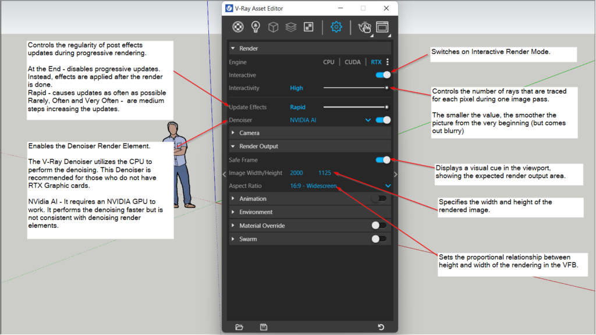Click the Interactivity value High
Screen dimensions: 596x335
click(x=296, y=88)
